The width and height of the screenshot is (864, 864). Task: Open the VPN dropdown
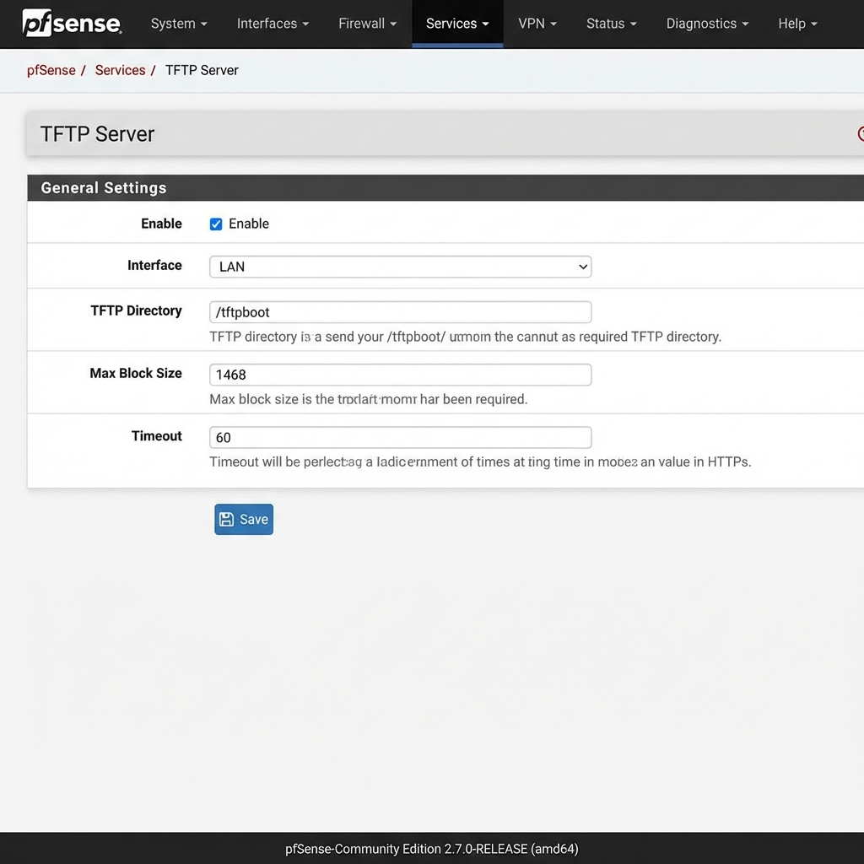(x=537, y=24)
